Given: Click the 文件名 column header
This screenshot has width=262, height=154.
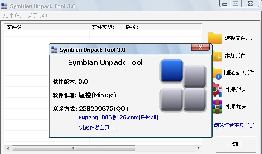Looking at the screenshot, I should click(46, 27).
